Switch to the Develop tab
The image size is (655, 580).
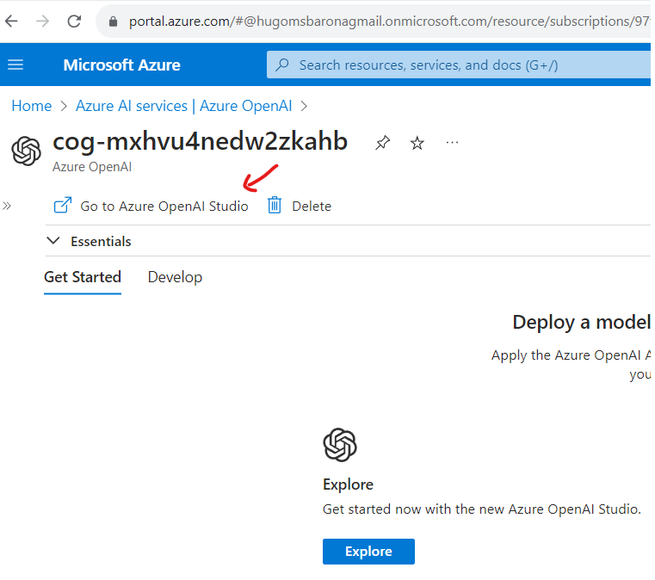click(175, 277)
